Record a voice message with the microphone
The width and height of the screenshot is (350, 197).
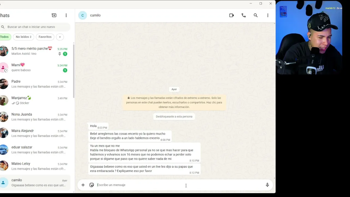[267, 185]
